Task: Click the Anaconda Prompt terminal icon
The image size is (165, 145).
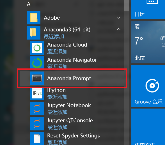Action: click(37, 78)
